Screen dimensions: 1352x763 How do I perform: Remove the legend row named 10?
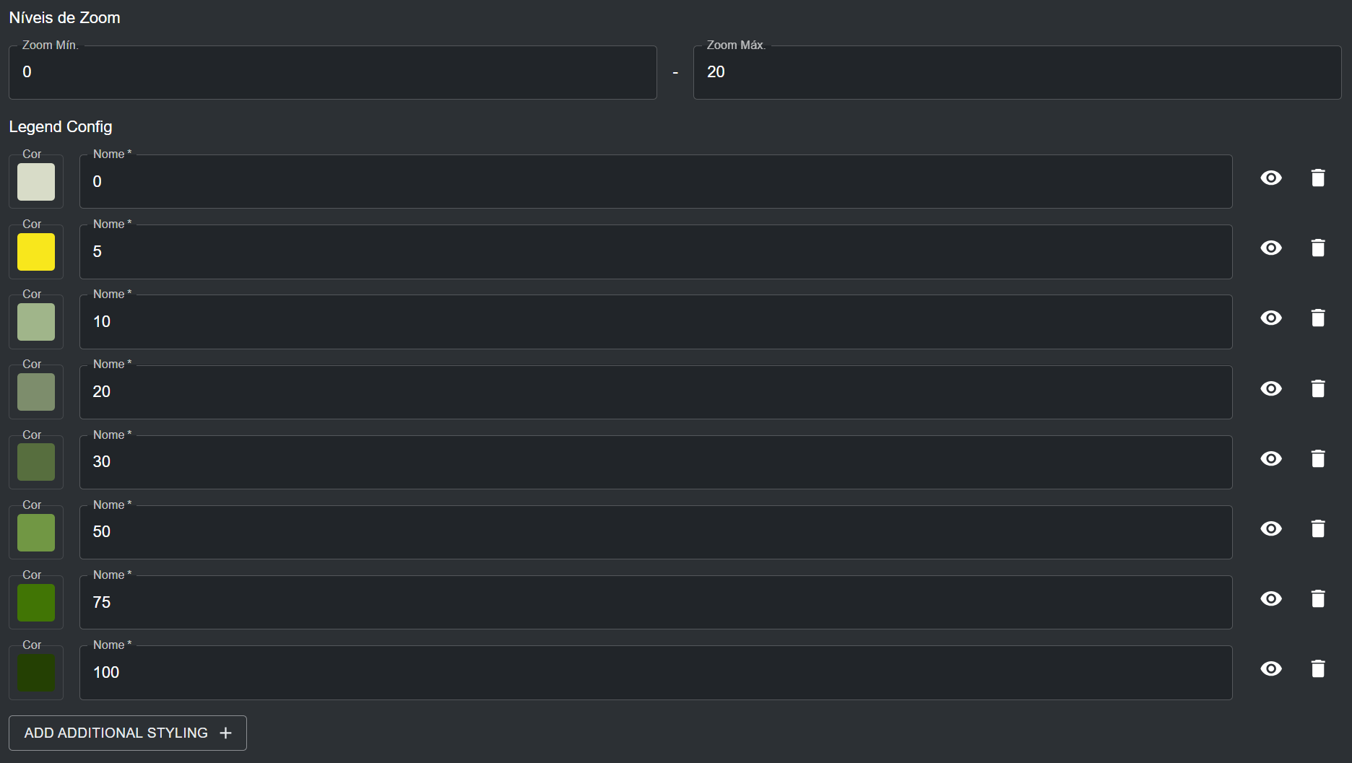pyautogui.click(x=1318, y=318)
